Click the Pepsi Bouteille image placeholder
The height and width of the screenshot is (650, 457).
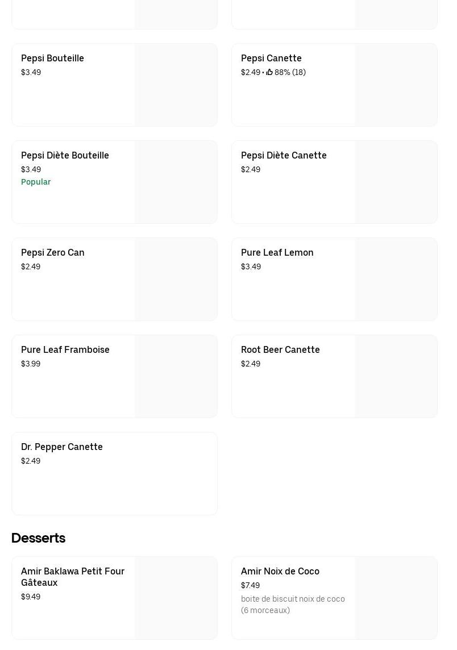pyautogui.click(x=176, y=85)
